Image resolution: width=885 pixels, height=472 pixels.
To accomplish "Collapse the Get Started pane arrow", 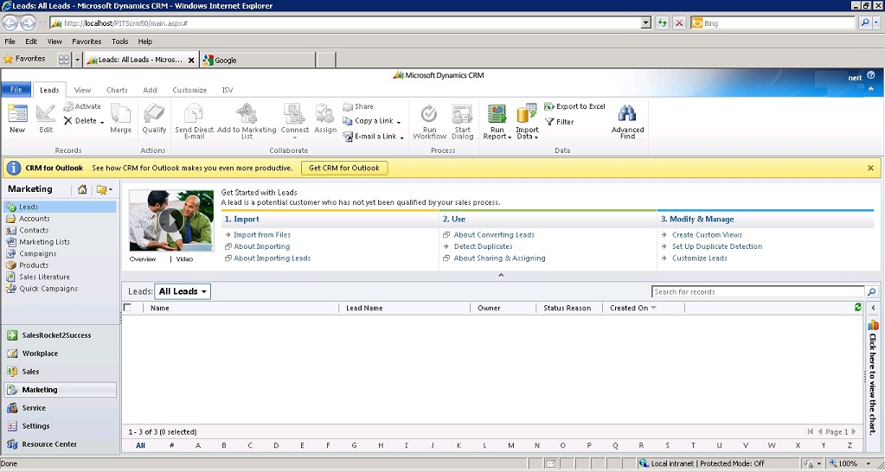I will [x=501, y=275].
